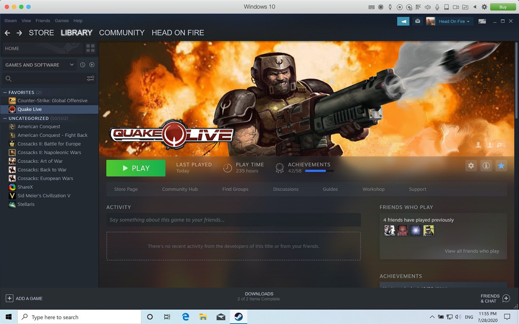Image resolution: width=519 pixels, height=324 pixels.
Task: Click the green Play button
Action: (136, 168)
